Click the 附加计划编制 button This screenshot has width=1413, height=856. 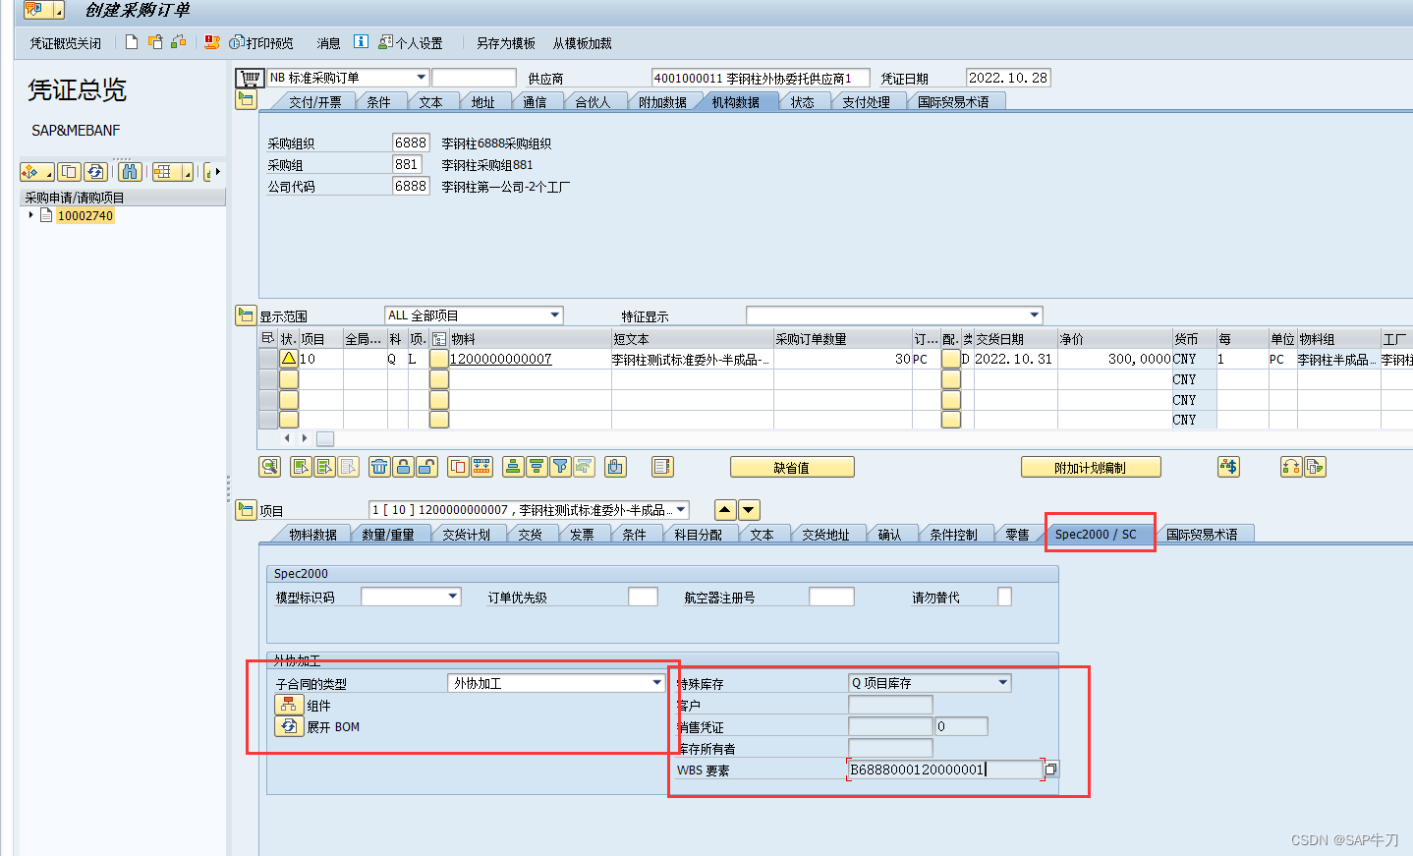(x=1091, y=467)
